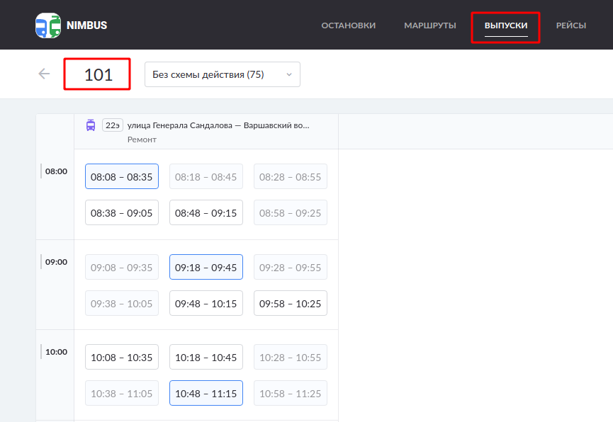Edit the 101 number field
Image resolution: width=613 pixels, height=422 pixels.
pyautogui.click(x=98, y=74)
